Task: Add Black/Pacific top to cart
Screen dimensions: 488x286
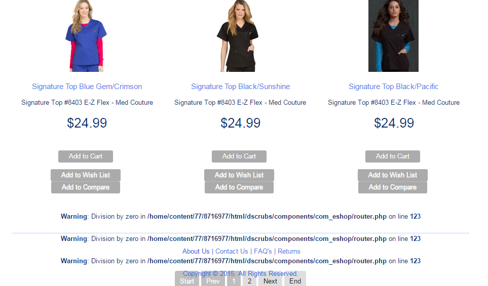Action: 393,156
